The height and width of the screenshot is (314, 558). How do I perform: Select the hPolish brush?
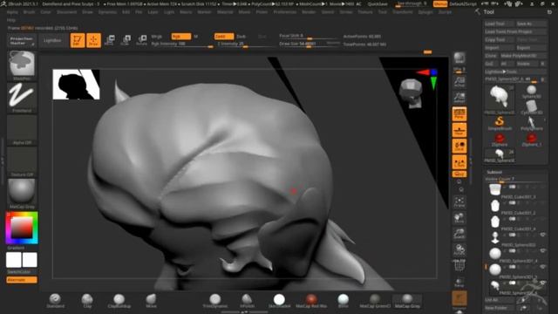click(247, 301)
